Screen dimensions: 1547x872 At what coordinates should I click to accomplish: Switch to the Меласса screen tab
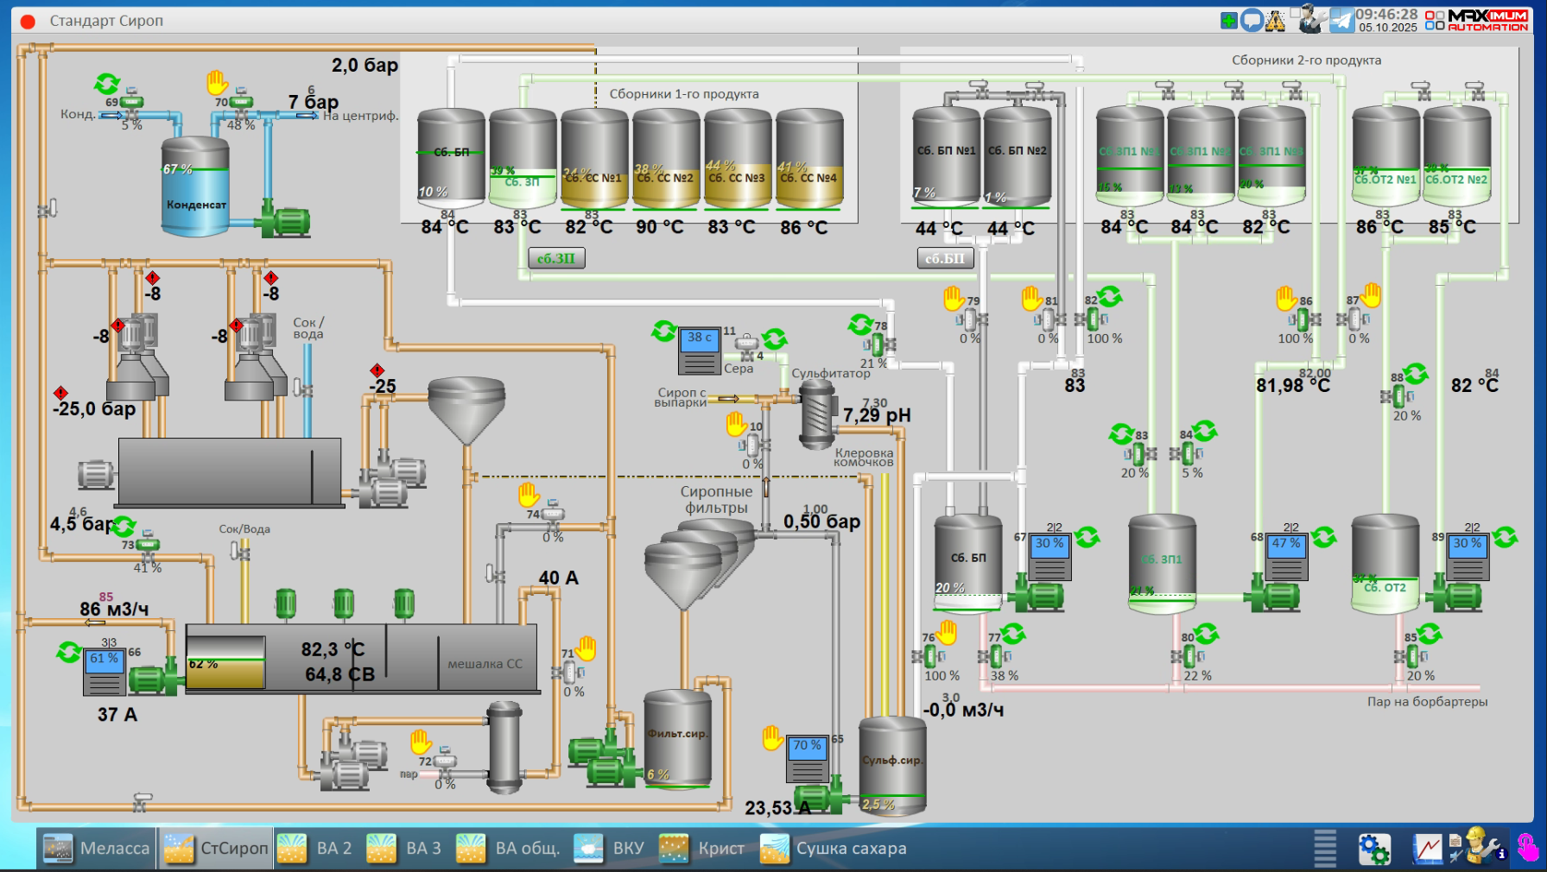(x=97, y=849)
